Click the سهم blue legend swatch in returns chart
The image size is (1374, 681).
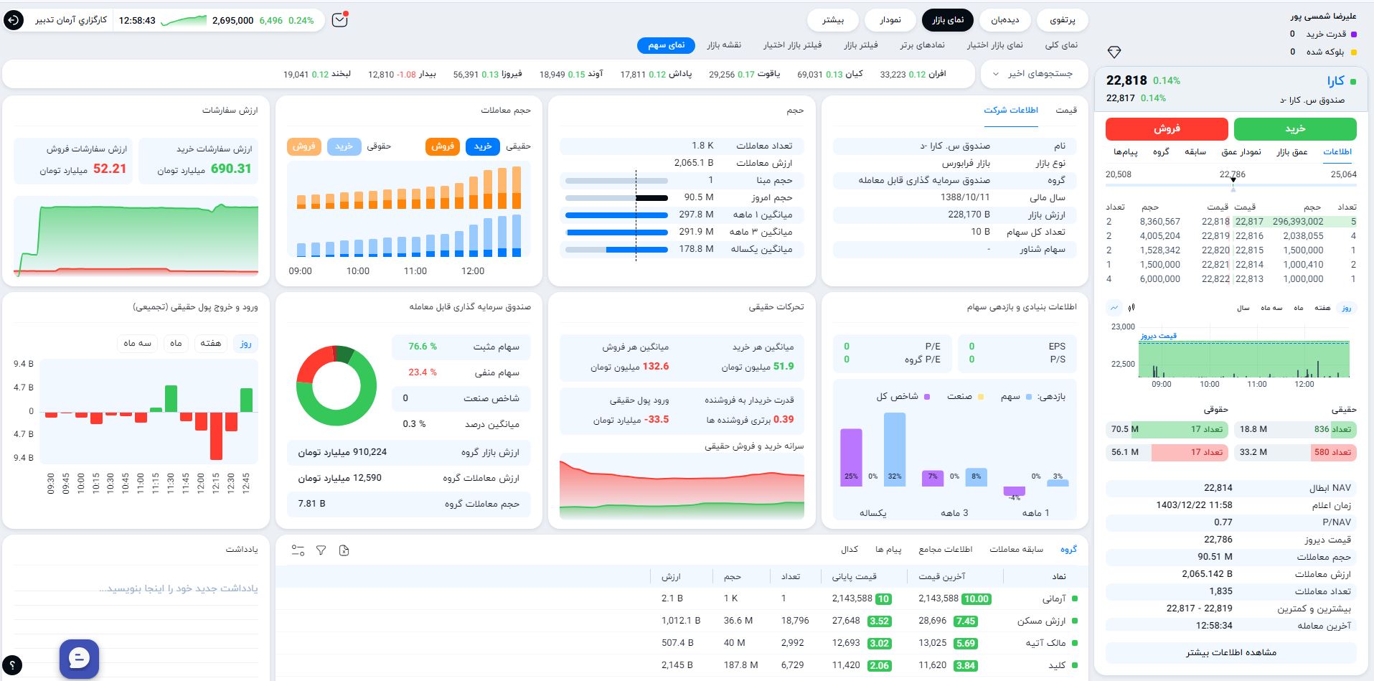coord(1030,397)
